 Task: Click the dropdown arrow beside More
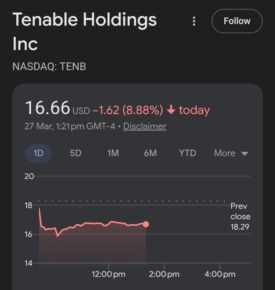[245, 154]
